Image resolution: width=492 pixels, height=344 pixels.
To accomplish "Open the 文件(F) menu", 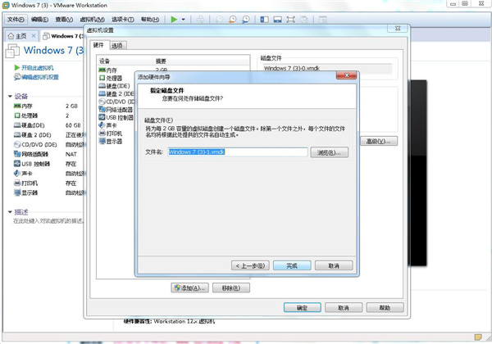I will pyautogui.click(x=16, y=20).
